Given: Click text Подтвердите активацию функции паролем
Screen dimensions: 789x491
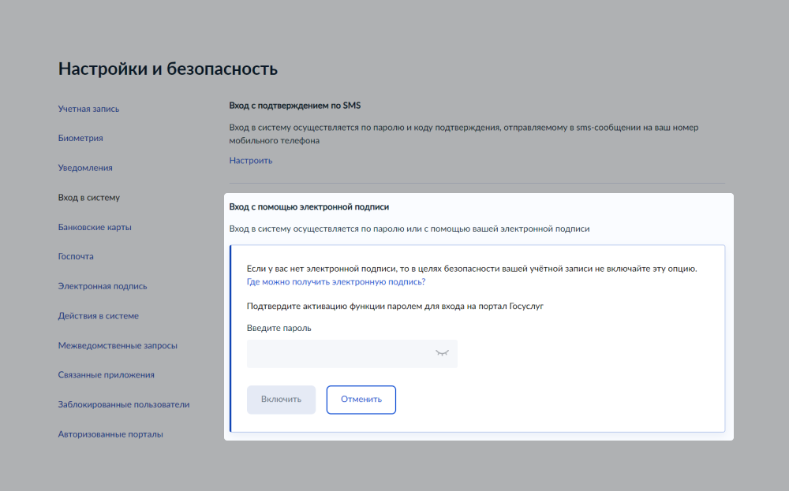Looking at the screenshot, I should point(395,306).
